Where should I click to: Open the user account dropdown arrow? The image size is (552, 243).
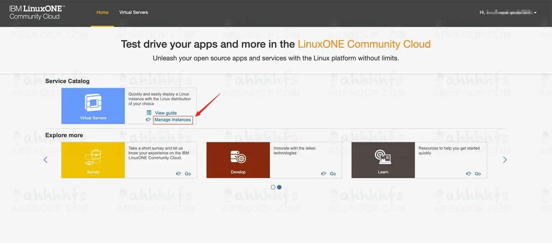535,13
